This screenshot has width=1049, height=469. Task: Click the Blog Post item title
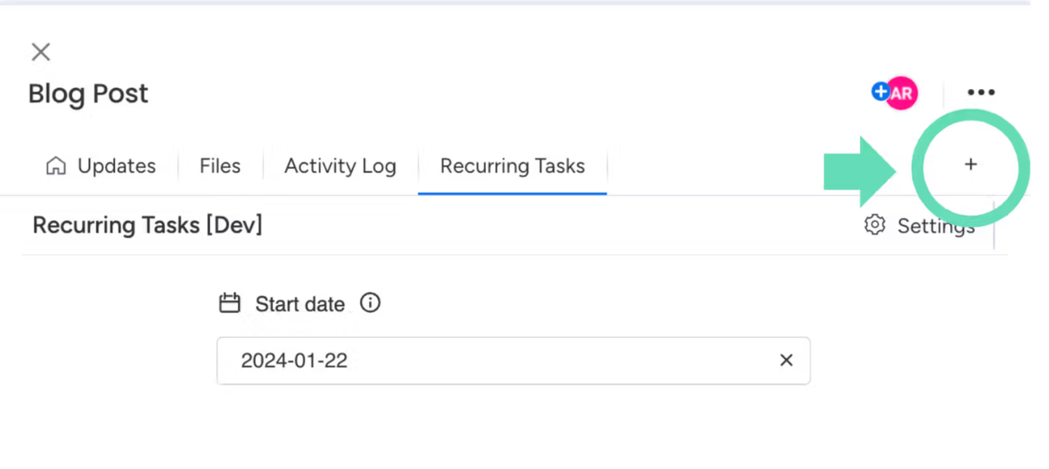tap(87, 94)
